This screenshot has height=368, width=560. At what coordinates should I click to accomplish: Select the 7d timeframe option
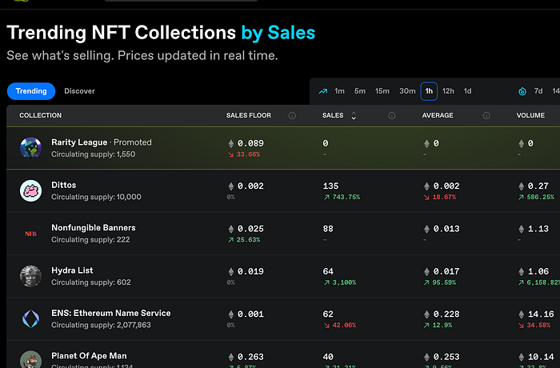[x=538, y=91]
